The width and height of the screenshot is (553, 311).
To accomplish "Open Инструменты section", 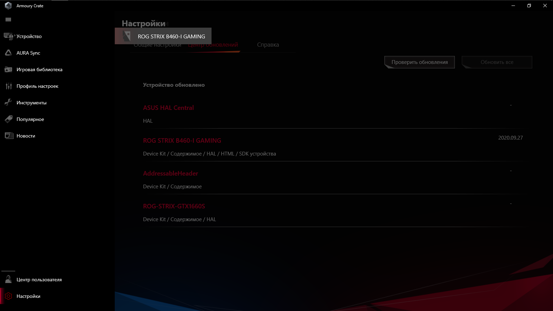I will pyautogui.click(x=31, y=103).
